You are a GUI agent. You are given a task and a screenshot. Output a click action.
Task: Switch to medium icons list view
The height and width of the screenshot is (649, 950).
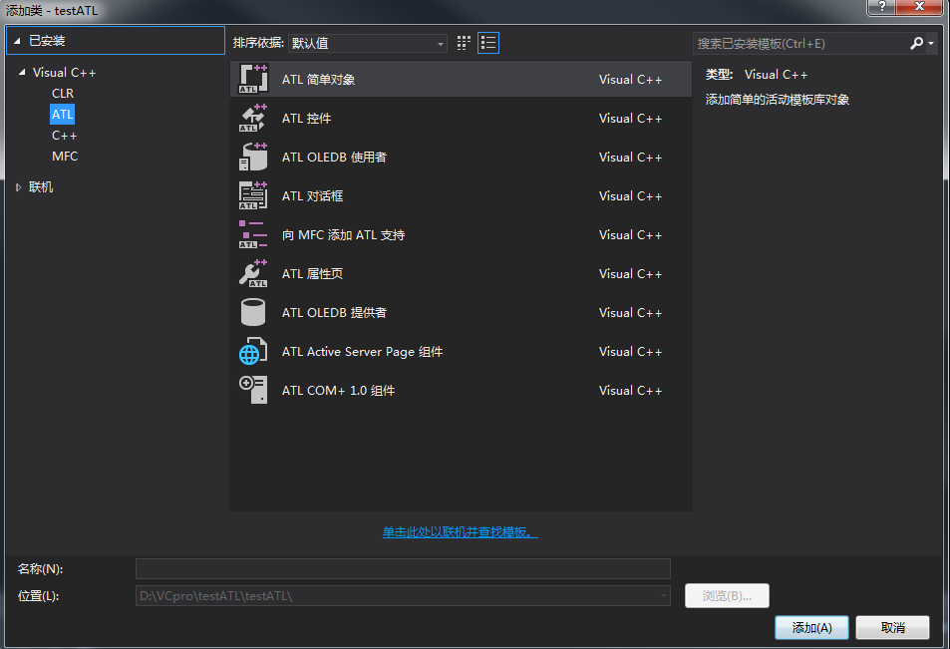[x=488, y=43]
